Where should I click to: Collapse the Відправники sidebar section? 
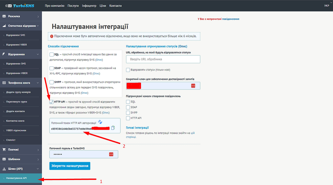coord(38,54)
